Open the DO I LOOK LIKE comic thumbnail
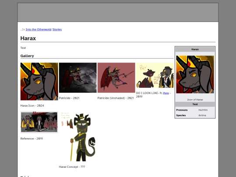 pos(155,75)
